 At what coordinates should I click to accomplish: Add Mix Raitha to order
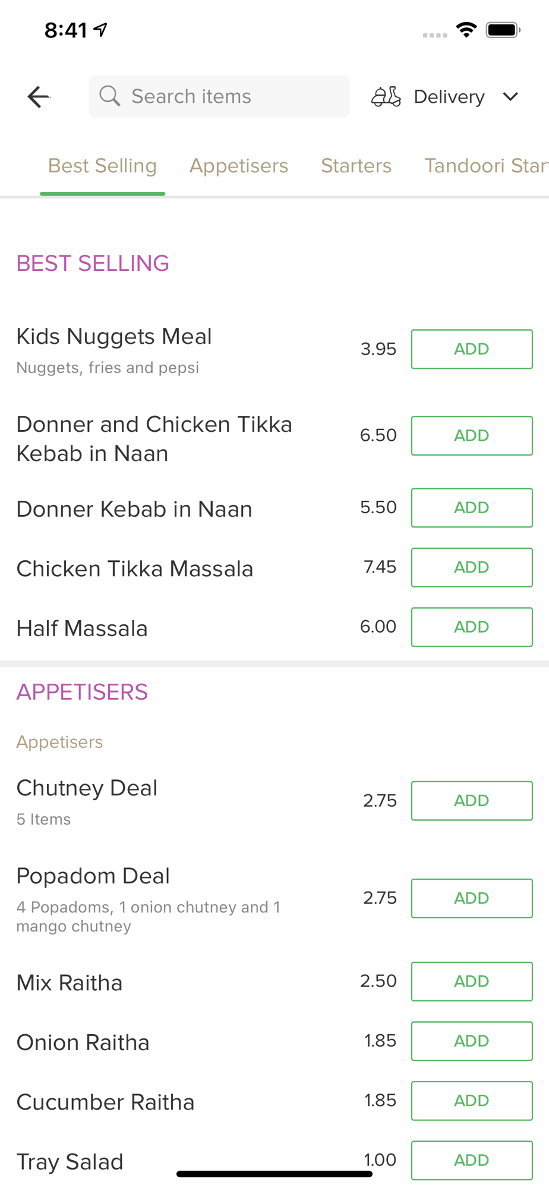[472, 981]
